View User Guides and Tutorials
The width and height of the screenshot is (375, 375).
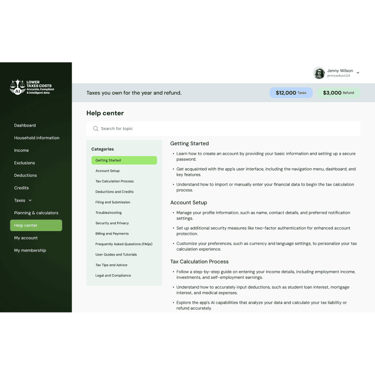(x=116, y=255)
